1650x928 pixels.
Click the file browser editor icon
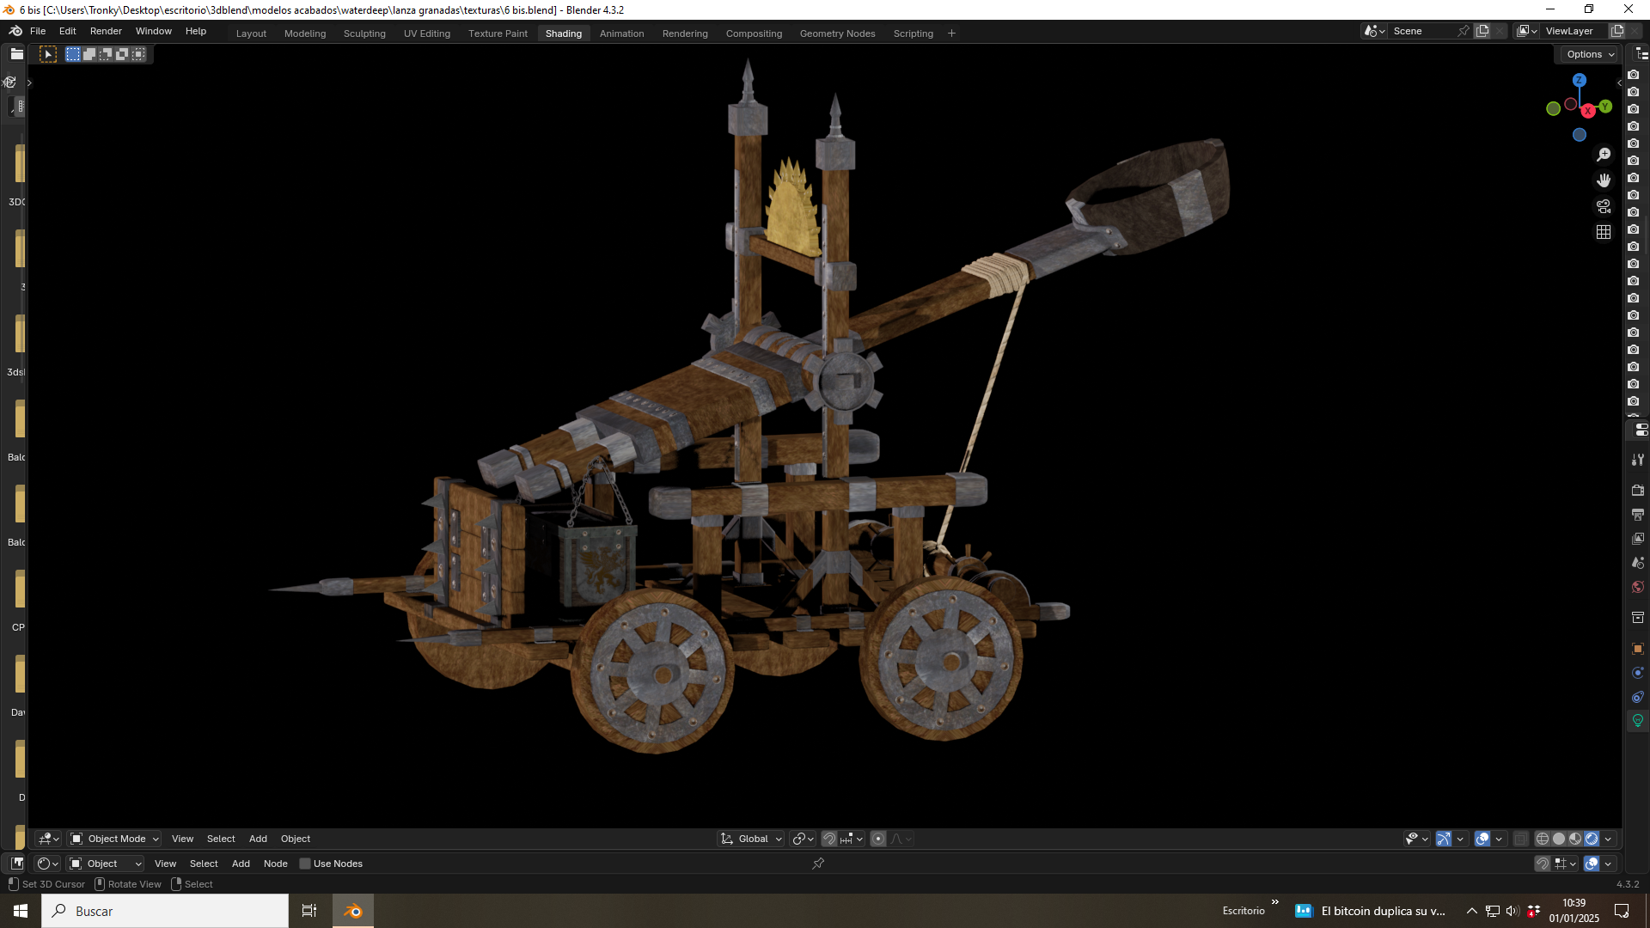coord(16,54)
